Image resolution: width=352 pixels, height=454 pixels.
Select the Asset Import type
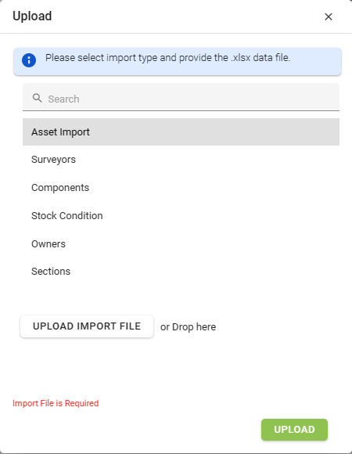tap(181, 132)
